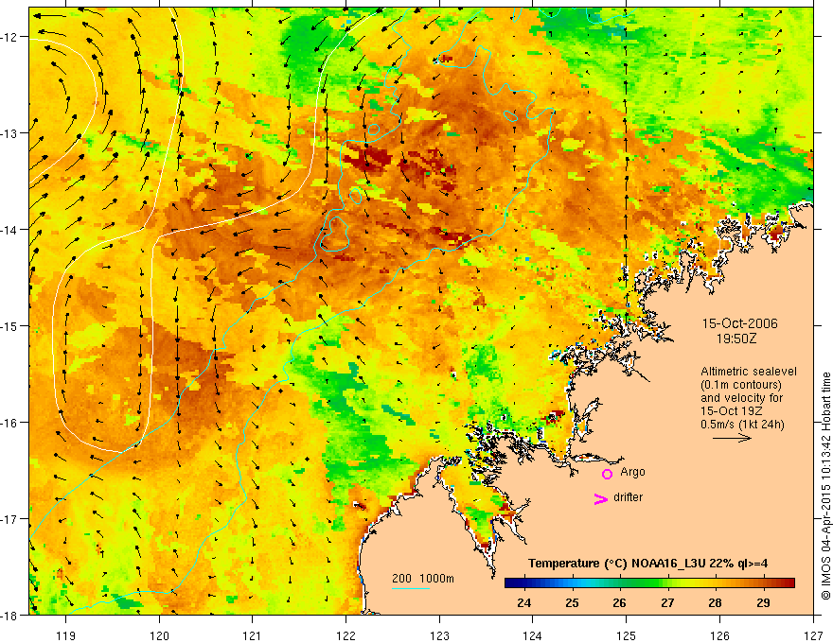Click the '200 1000m' bathymetry label
833x643 pixels.
click(423, 579)
